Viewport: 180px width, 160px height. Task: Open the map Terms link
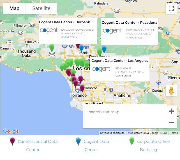tap(174, 133)
